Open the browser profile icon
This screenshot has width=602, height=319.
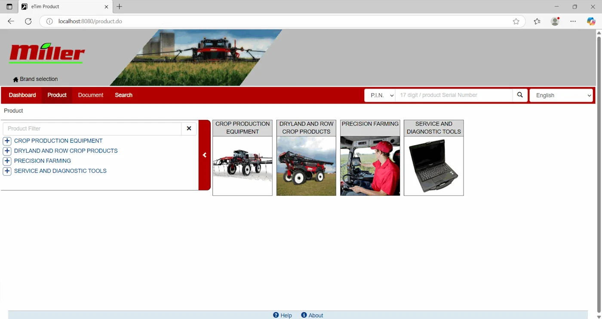(x=555, y=21)
